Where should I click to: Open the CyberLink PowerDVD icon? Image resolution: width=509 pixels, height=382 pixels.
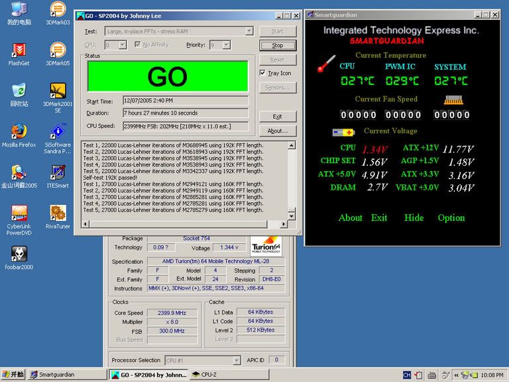point(19,220)
